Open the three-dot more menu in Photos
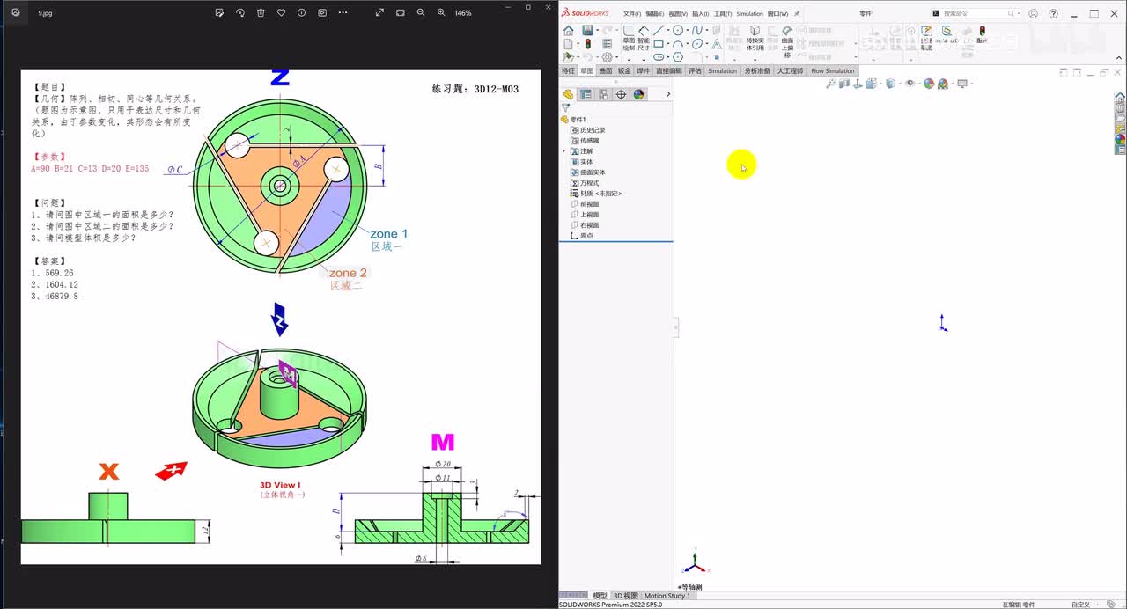 pyautogui.click(x=343, y=13)
